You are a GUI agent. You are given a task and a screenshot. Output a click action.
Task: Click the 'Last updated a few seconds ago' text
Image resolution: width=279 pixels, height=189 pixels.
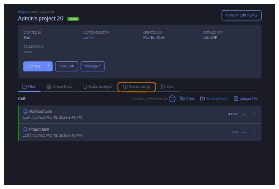tap(149, 99)
